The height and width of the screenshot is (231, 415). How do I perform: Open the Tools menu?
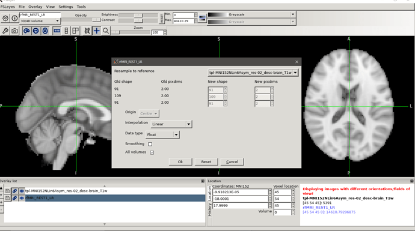click(x=81, y=7)
